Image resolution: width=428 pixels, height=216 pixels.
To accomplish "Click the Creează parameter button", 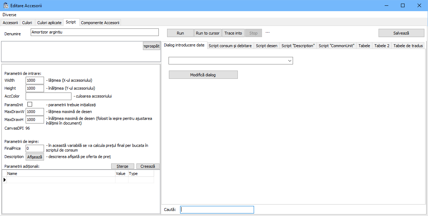I will 147,166.
